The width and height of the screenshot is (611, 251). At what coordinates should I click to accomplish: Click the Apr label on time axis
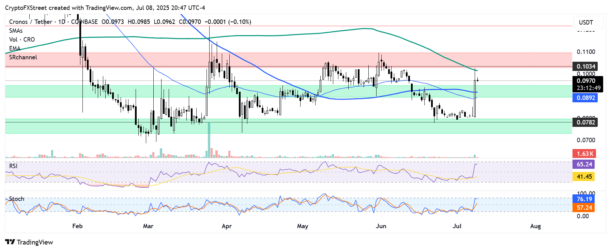[x=227, y=226]
